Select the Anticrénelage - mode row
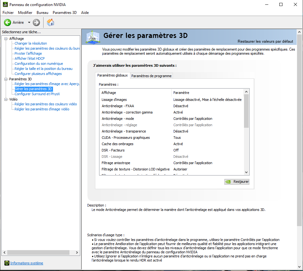 click(x=172, y=119)
